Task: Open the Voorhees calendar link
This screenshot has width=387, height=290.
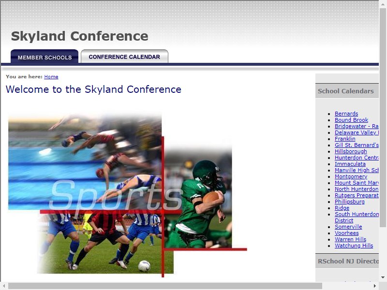Action: (x=346, y=233)
